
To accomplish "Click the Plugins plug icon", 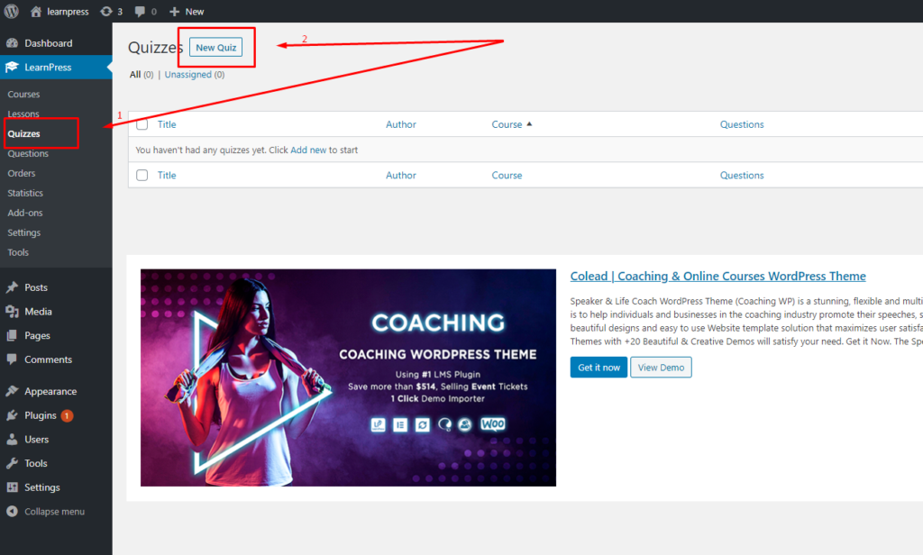I will pyautogui.click(x=12, y=415).
